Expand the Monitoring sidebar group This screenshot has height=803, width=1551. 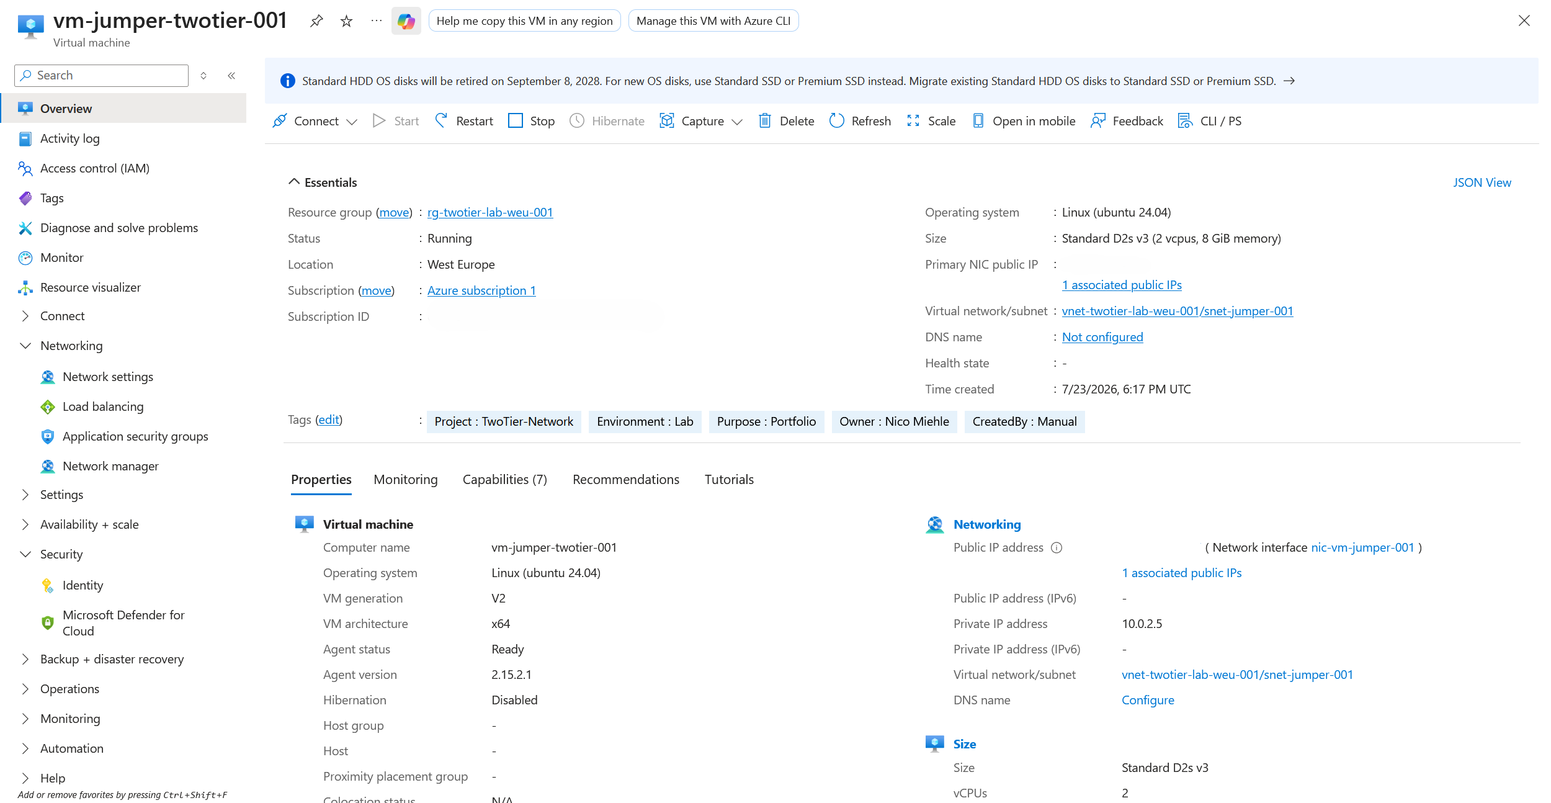click(25, 719)
